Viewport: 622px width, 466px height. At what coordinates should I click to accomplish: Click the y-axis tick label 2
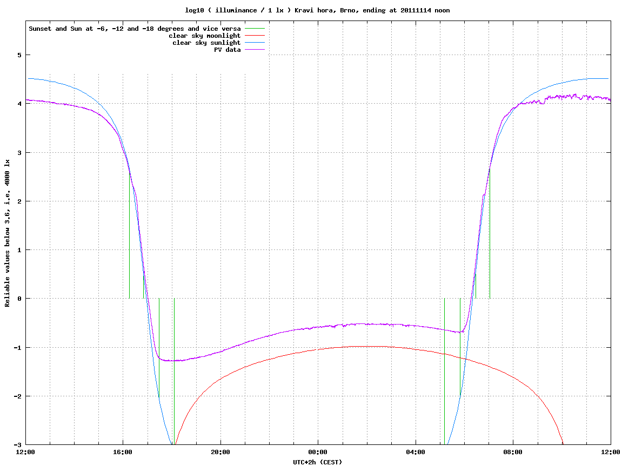(19, 201)
